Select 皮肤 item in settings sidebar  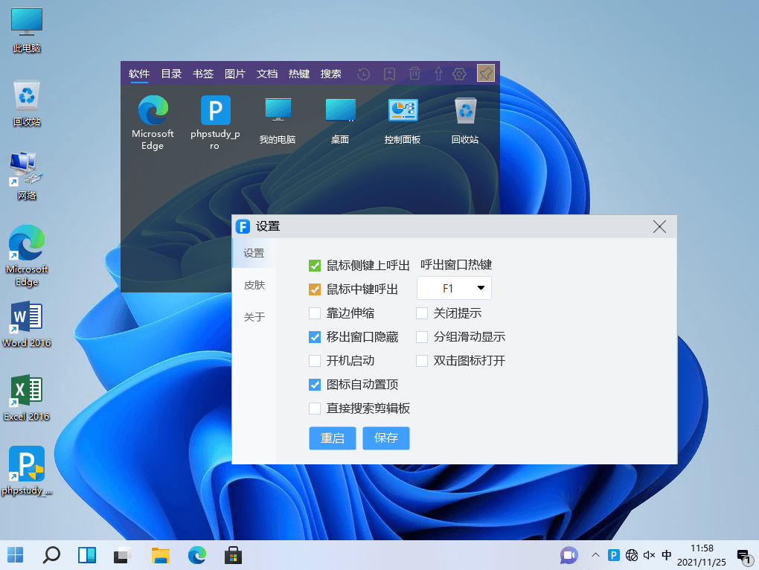tap(254, 285)
